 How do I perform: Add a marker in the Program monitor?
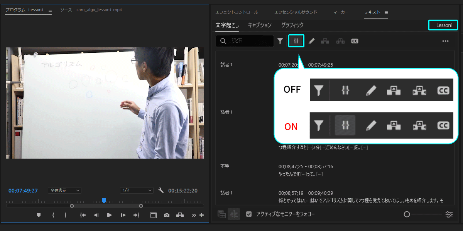coord(39,215)
